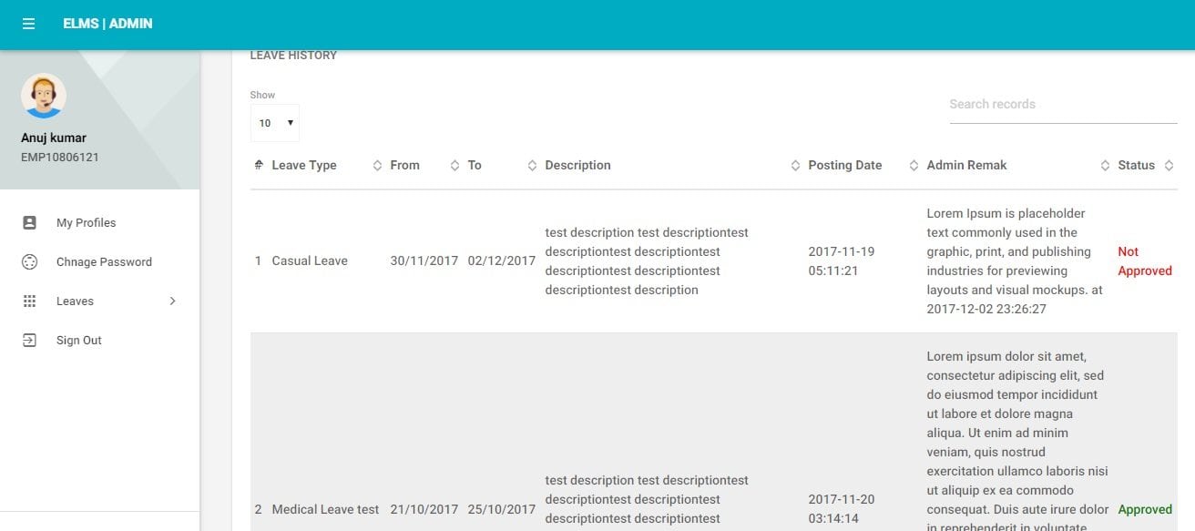Click the LEAVE HISTORY heading
The image size is (1195, 531).
pyautogui.click(x=293, y=56)
